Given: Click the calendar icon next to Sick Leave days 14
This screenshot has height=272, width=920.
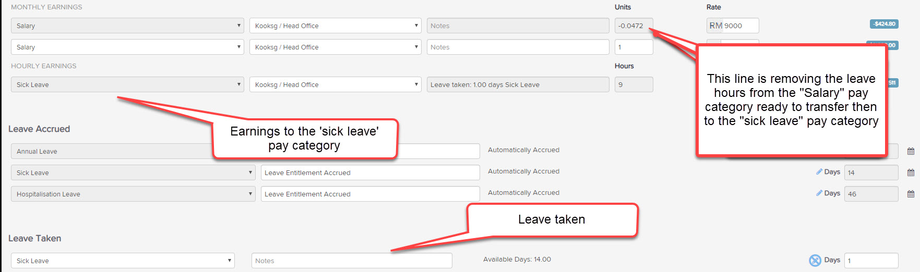Looking at the screenshot, I should (911, 173).
